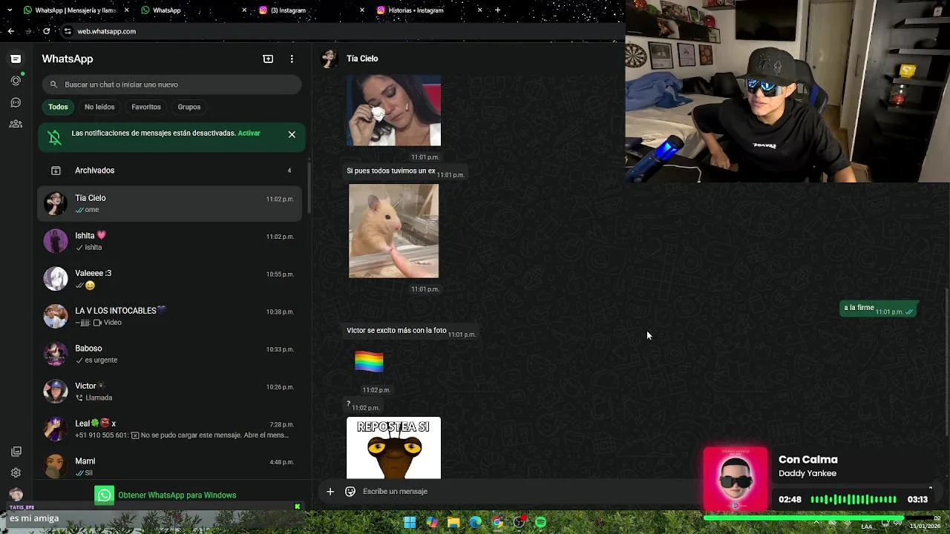Reload the page with the refresh icon
This screenshot has height=534, width=950.
(x=46, y=31)
